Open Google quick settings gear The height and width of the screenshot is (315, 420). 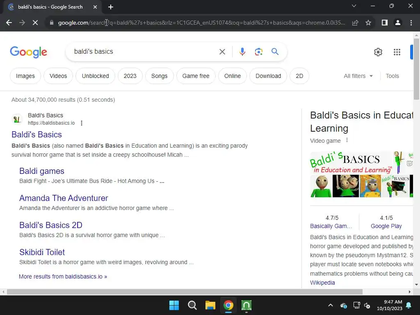tap(378, 52)
